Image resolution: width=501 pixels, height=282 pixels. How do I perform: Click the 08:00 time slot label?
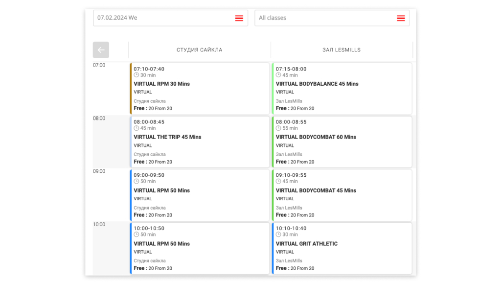[99, 118]
